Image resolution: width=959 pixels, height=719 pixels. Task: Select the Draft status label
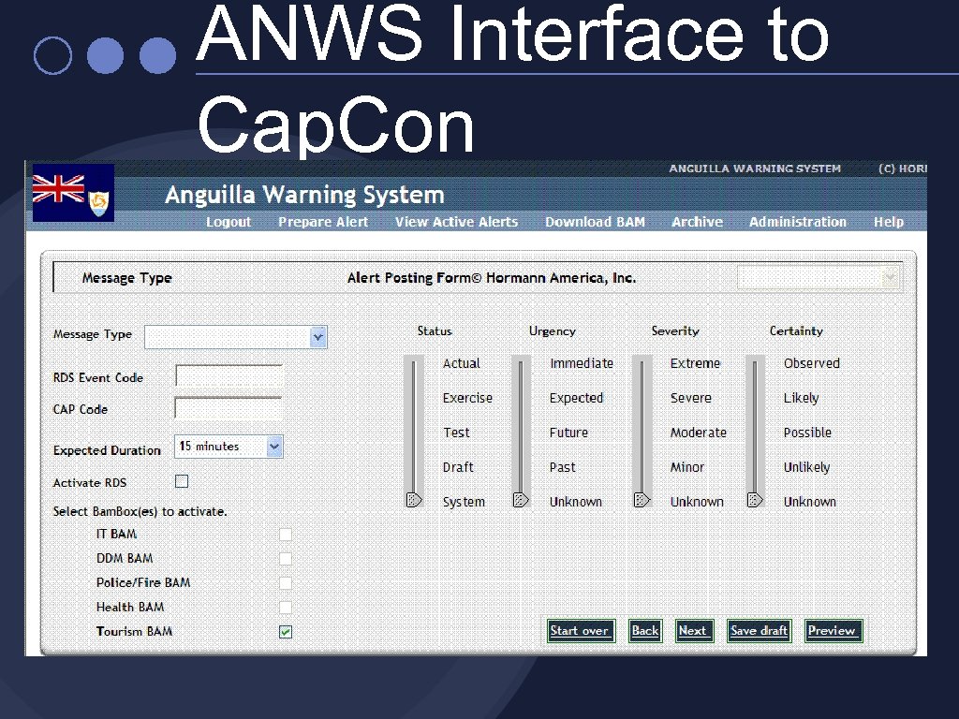(x=458, y=467)
